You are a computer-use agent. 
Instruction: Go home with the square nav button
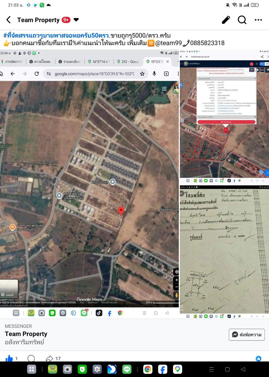click(227, 369)
